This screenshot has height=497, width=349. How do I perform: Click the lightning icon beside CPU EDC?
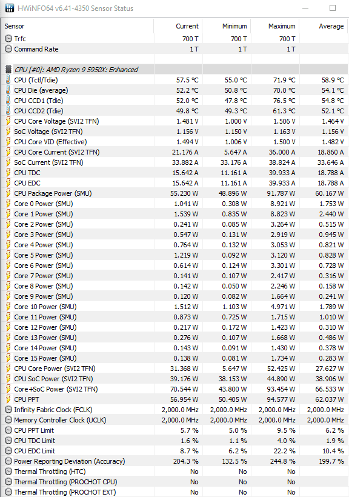(8, 183)
